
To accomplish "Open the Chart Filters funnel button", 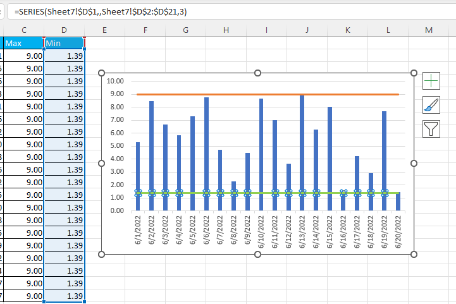I will click(431, 129).
